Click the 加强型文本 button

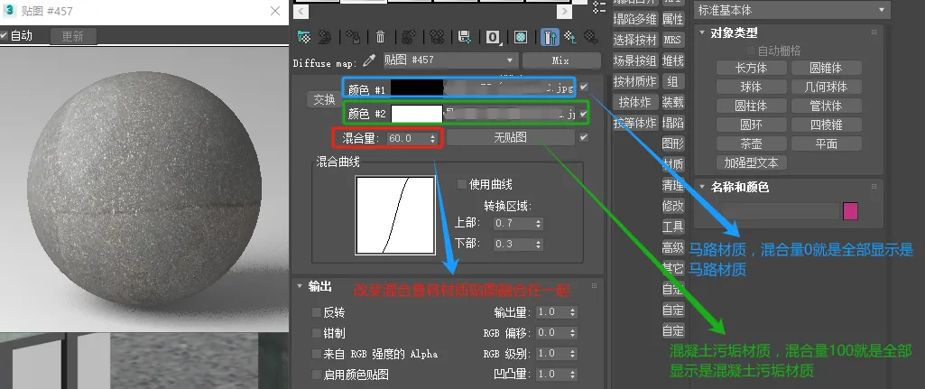click(751, 162)
